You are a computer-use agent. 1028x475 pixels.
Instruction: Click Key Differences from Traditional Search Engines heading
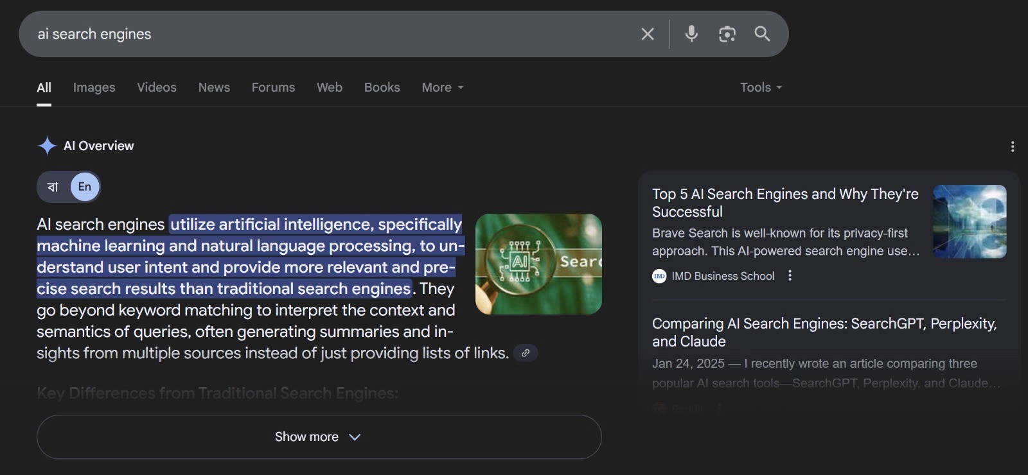pyautogui.click(x=217, y=393)
